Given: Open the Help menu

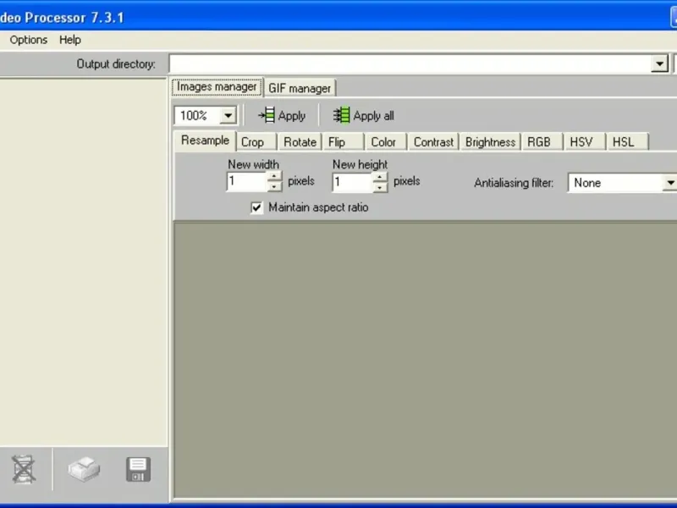Looking at the screenshot, I should point(70,40).
